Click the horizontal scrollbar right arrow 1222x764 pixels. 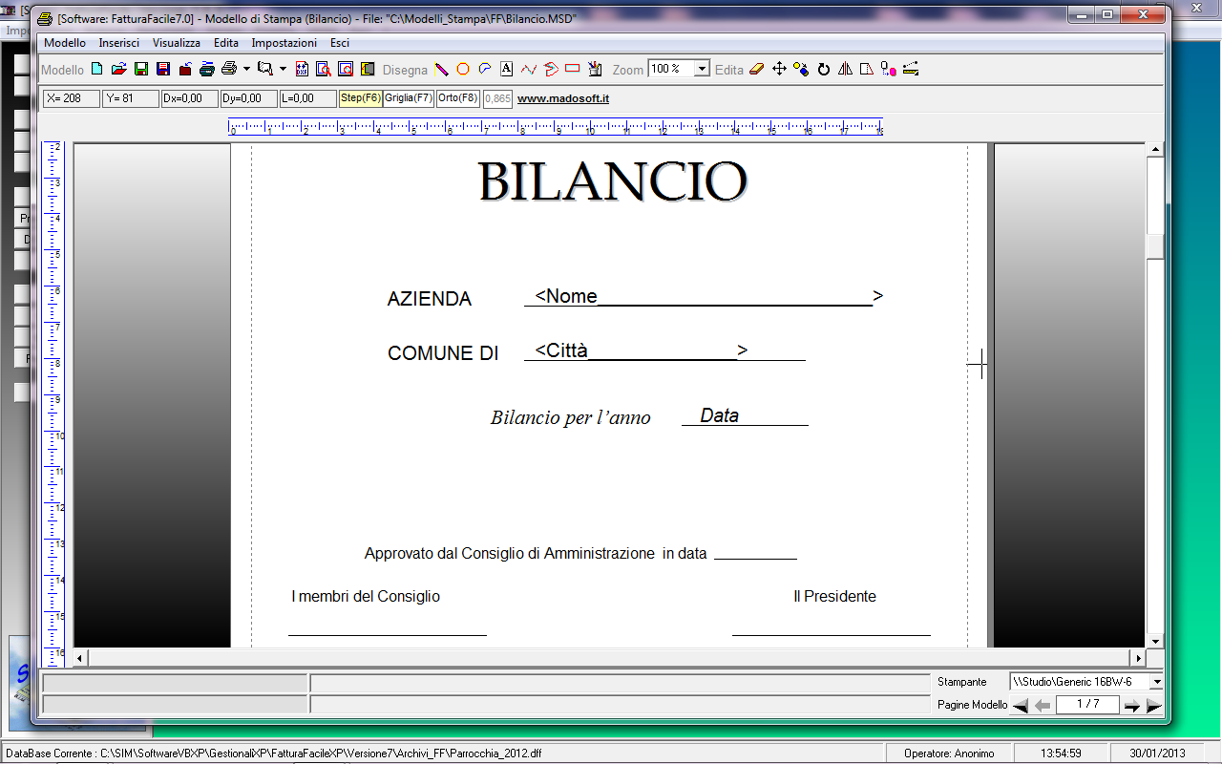coord(1137,658)
